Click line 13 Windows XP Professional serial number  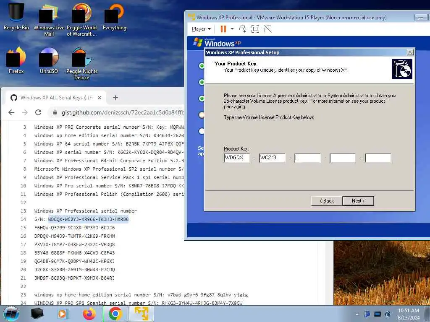[86, 211]
